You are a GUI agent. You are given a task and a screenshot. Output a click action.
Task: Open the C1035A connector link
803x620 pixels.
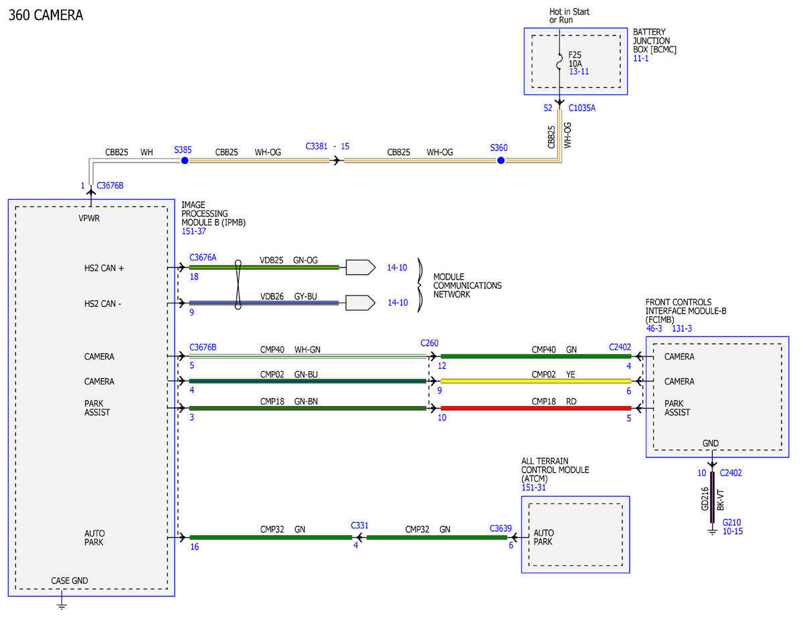pos(582,108)
